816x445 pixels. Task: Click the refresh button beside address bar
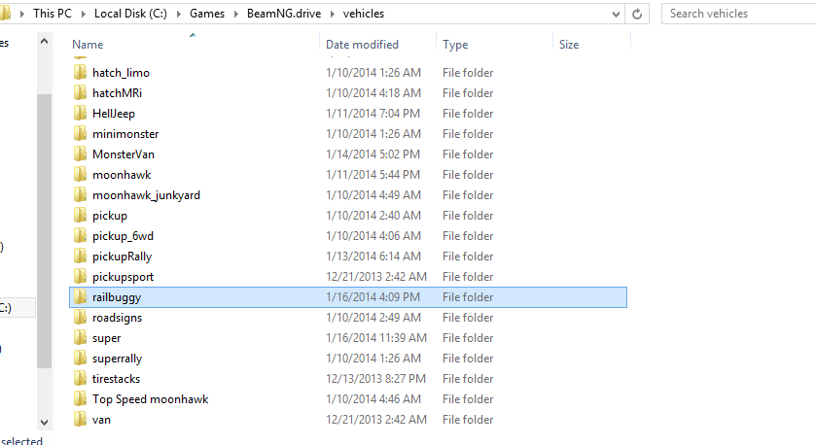coord(638,14)
